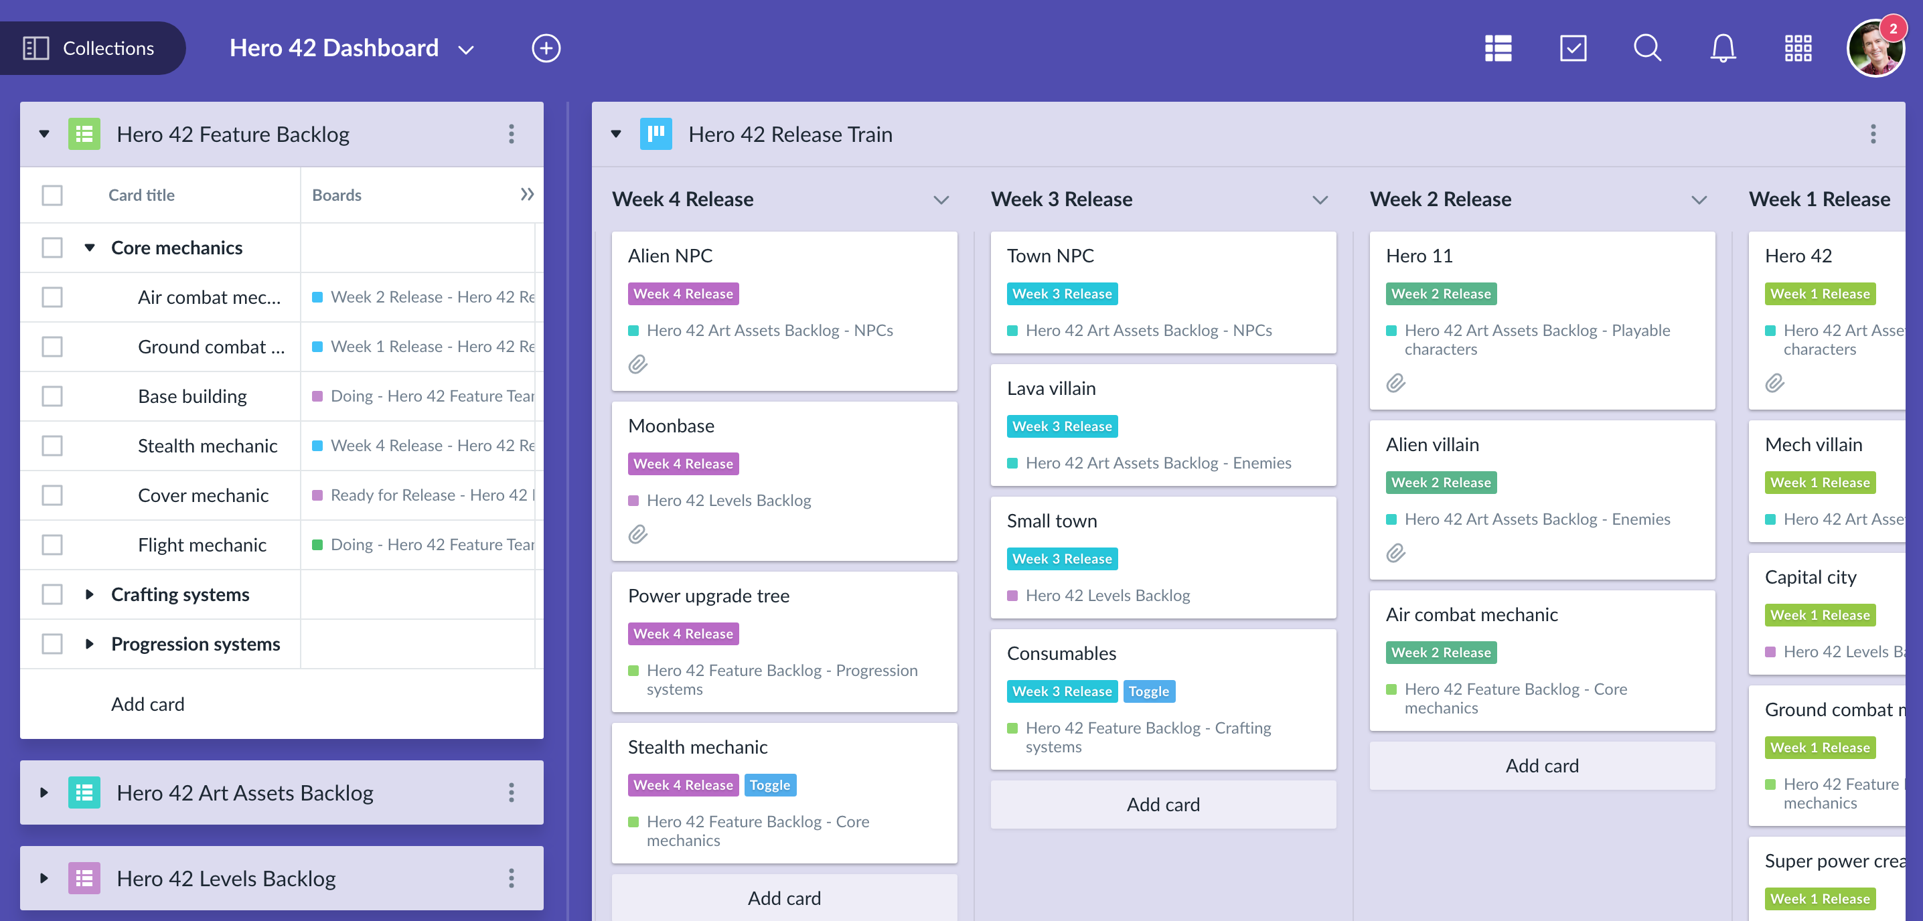1923x921 pixels.
Task: Open the tasks checkmark icon
Action: point(1572,48)
